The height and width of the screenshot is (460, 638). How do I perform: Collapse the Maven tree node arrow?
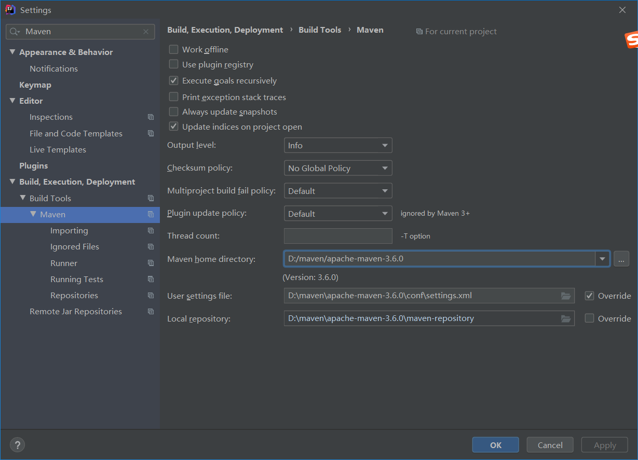pos(33,214)
